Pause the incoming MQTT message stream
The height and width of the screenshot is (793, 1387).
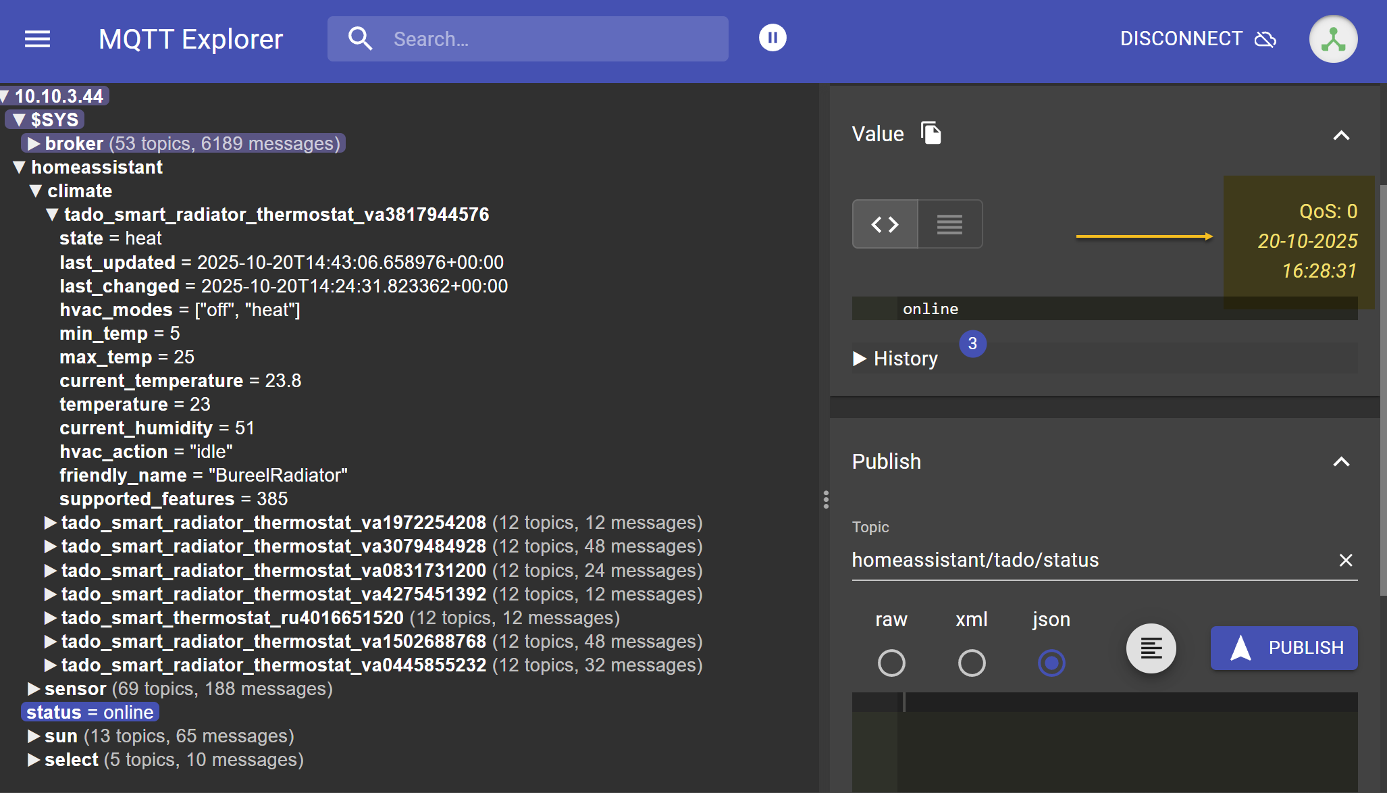coord(773,38)
